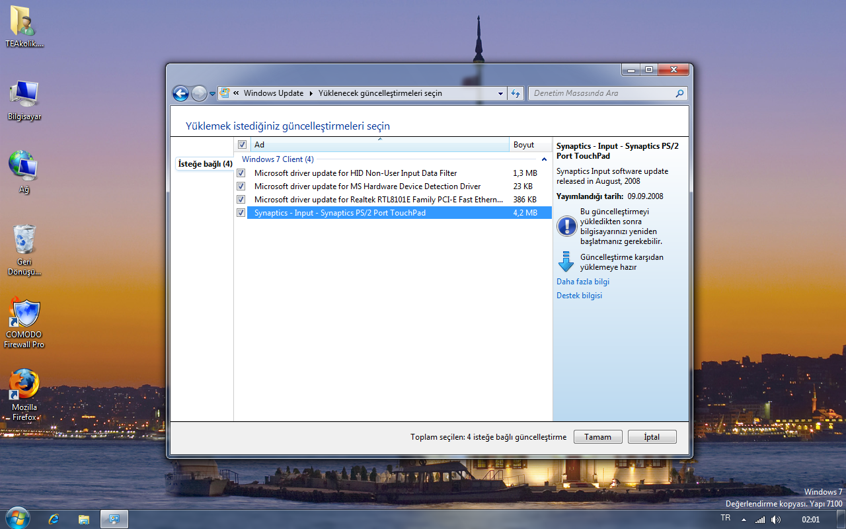The height and width of the screenshot is (529, 846).
Task: Click the search magnifier icon
Action: click(x=679, y=93)
